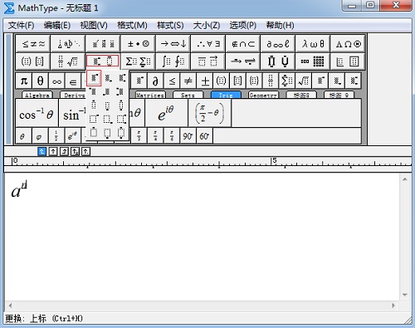Insert the less-than-or-equal symbol from small bar
The height and width of the screenshot is (328, 415).
point(172,81)
